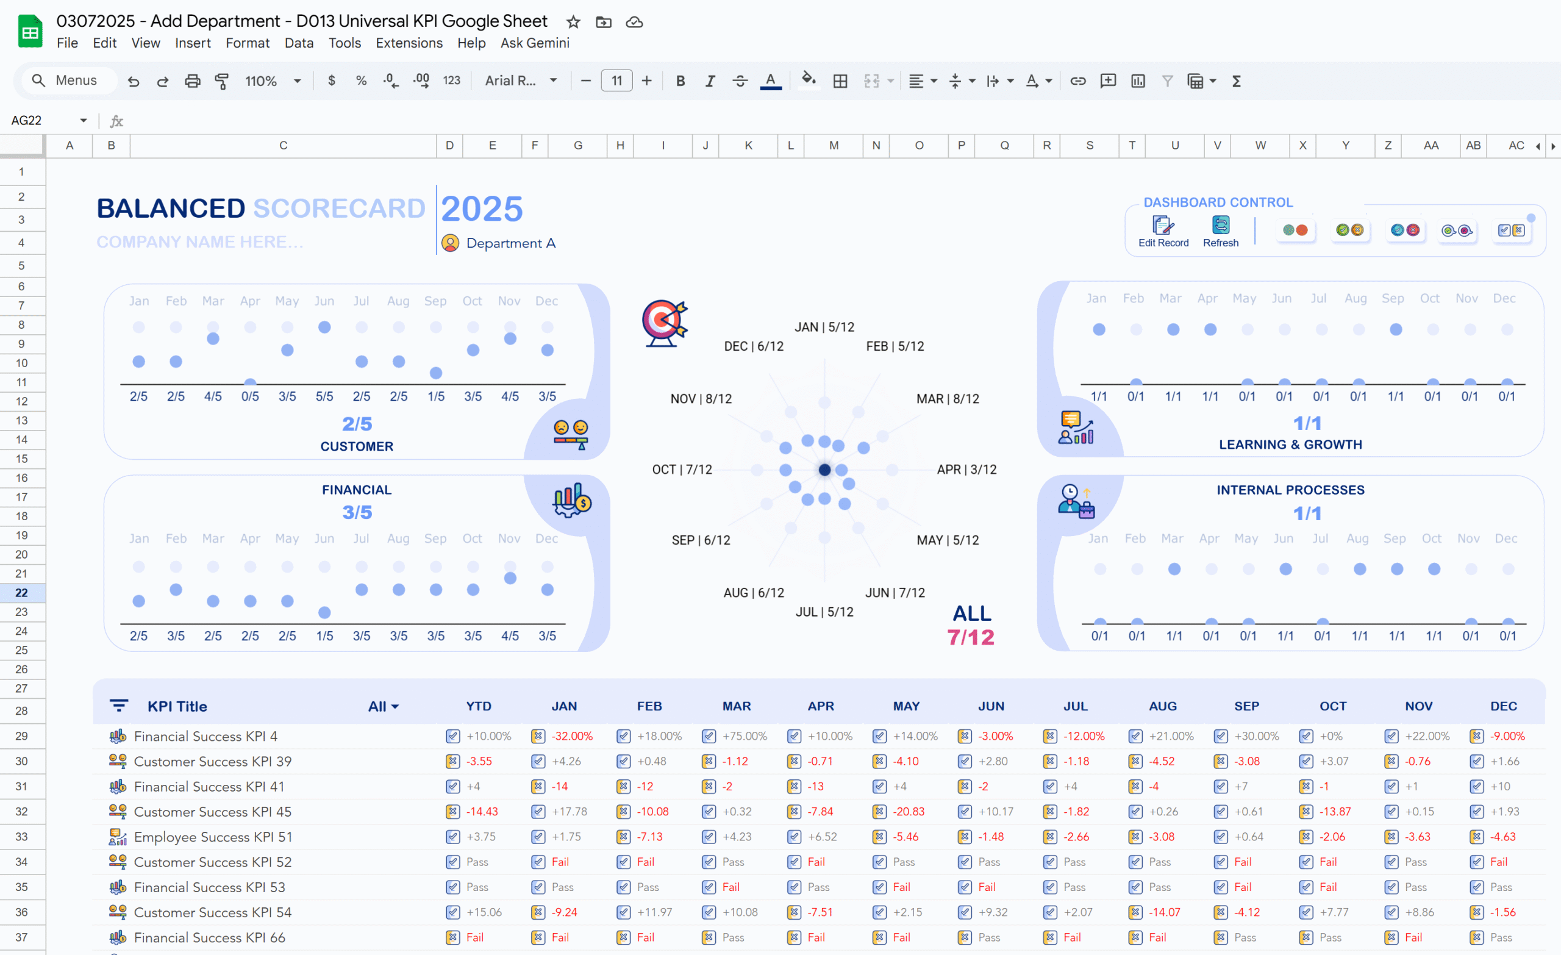
Task: Open the Extensions menu
Action: [409, 43]
